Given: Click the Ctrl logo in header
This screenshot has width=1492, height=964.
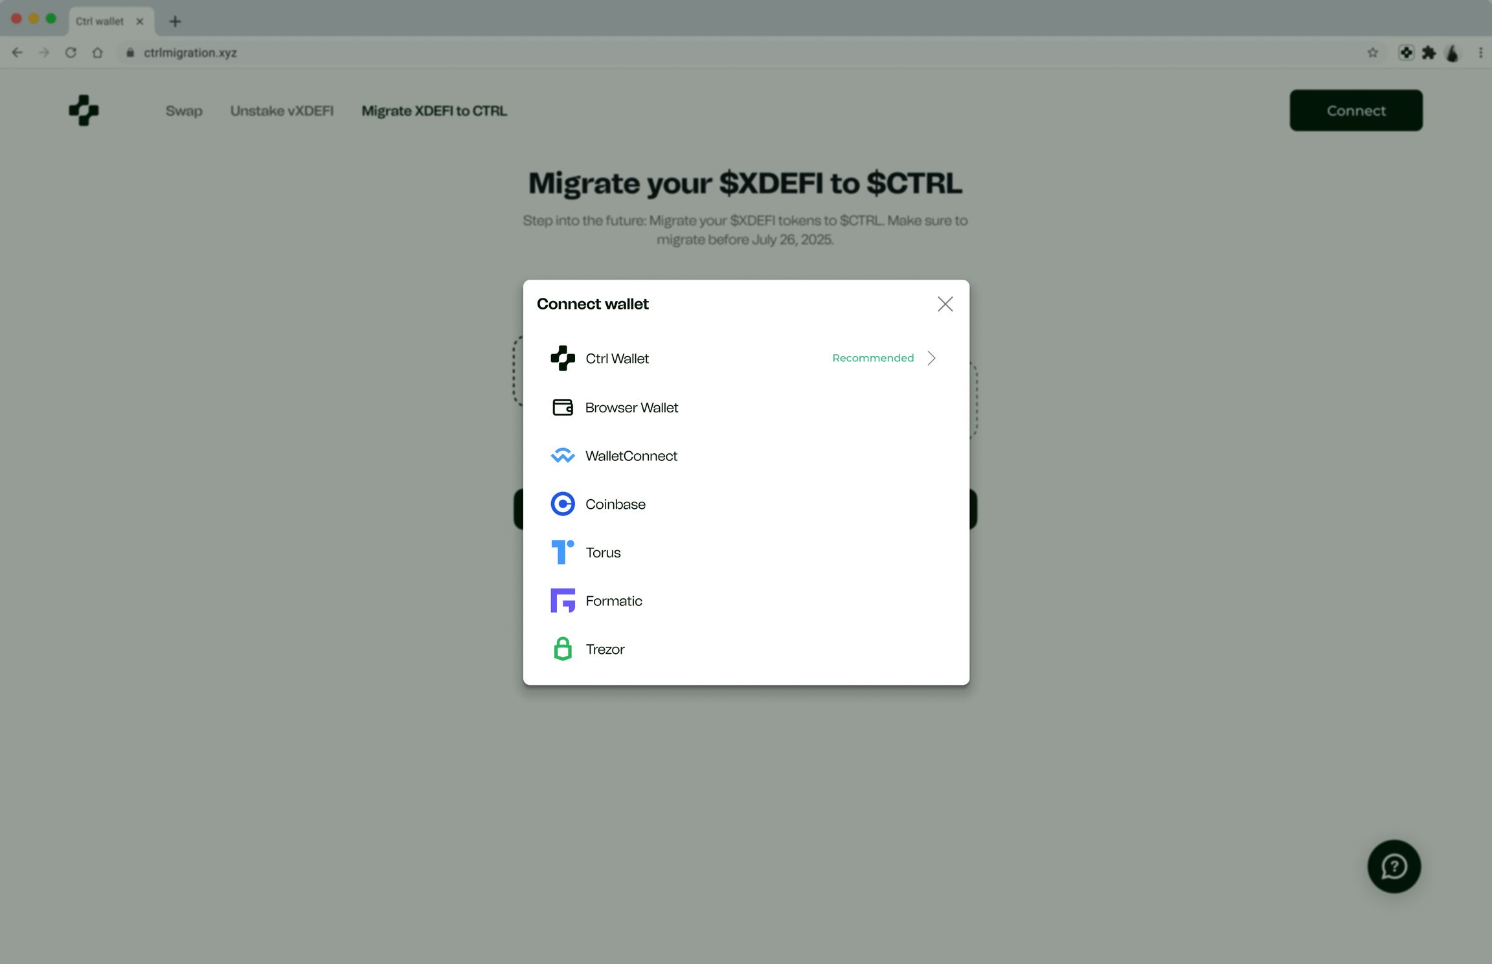Looking at the screenshot, I should coord(84,111).
